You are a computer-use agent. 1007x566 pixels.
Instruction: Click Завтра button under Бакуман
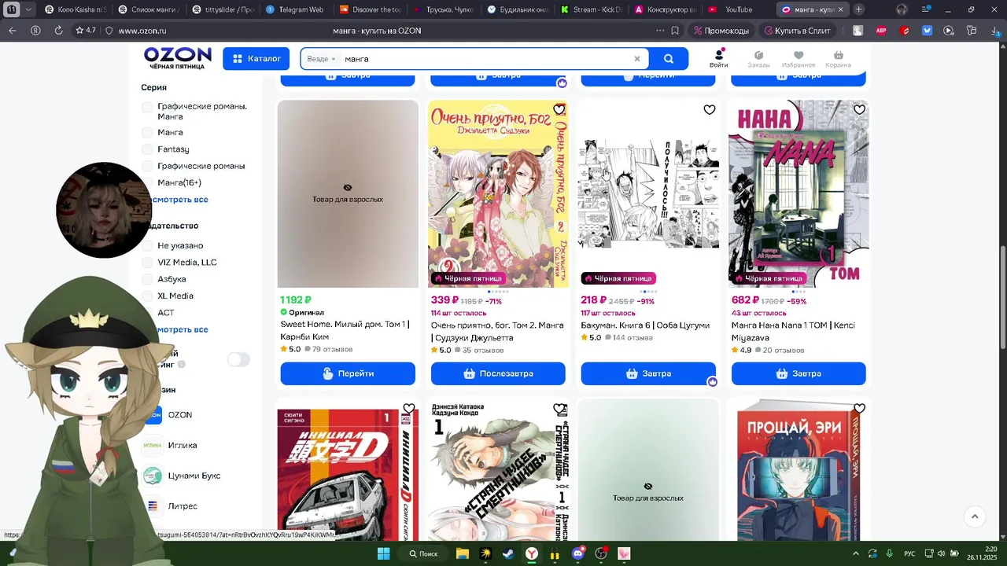point(648,373)
